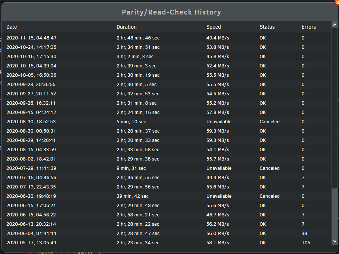This screenshot has height=254, width=339.
Task: Click the scrollbar down arrow
Action: pos(335,241)
